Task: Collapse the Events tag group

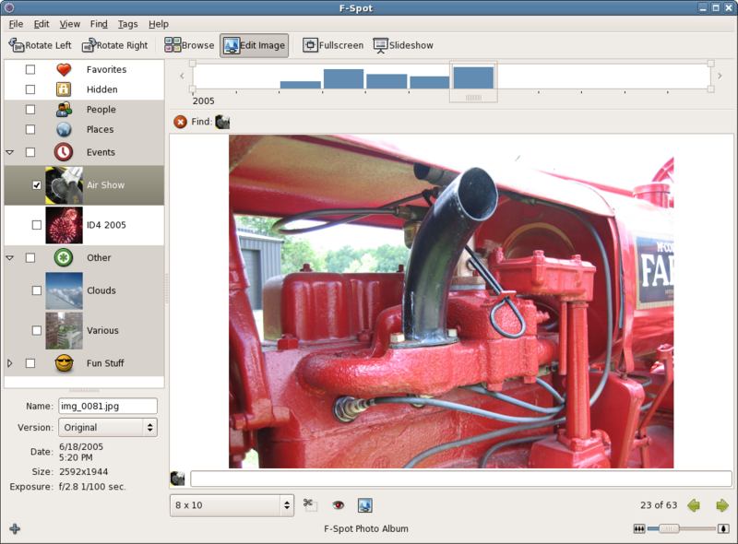Action: [9, 154]
